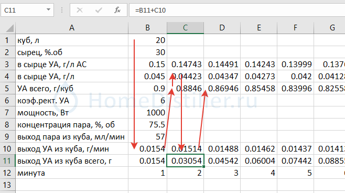Select row 3 header
Screen dimensions: 345x193
point(7,65)
